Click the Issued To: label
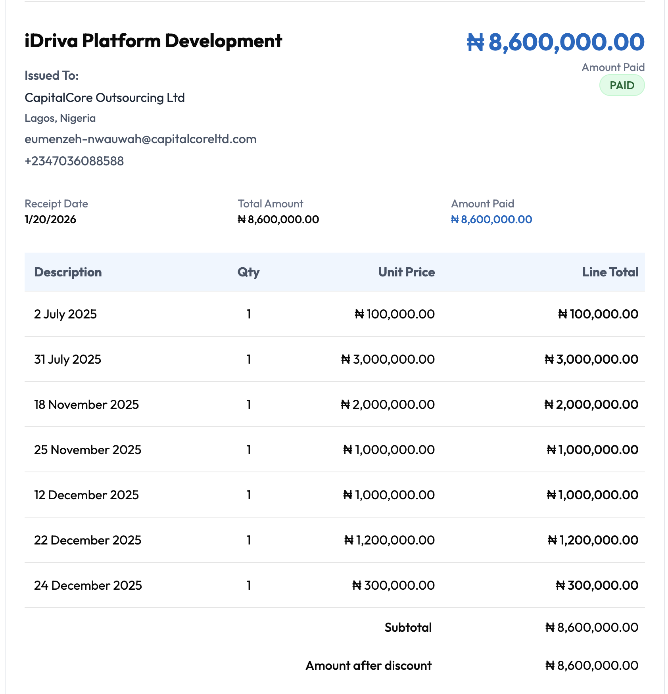The width and height of the screenshot is (668, 694). click(x=52, y=75)
